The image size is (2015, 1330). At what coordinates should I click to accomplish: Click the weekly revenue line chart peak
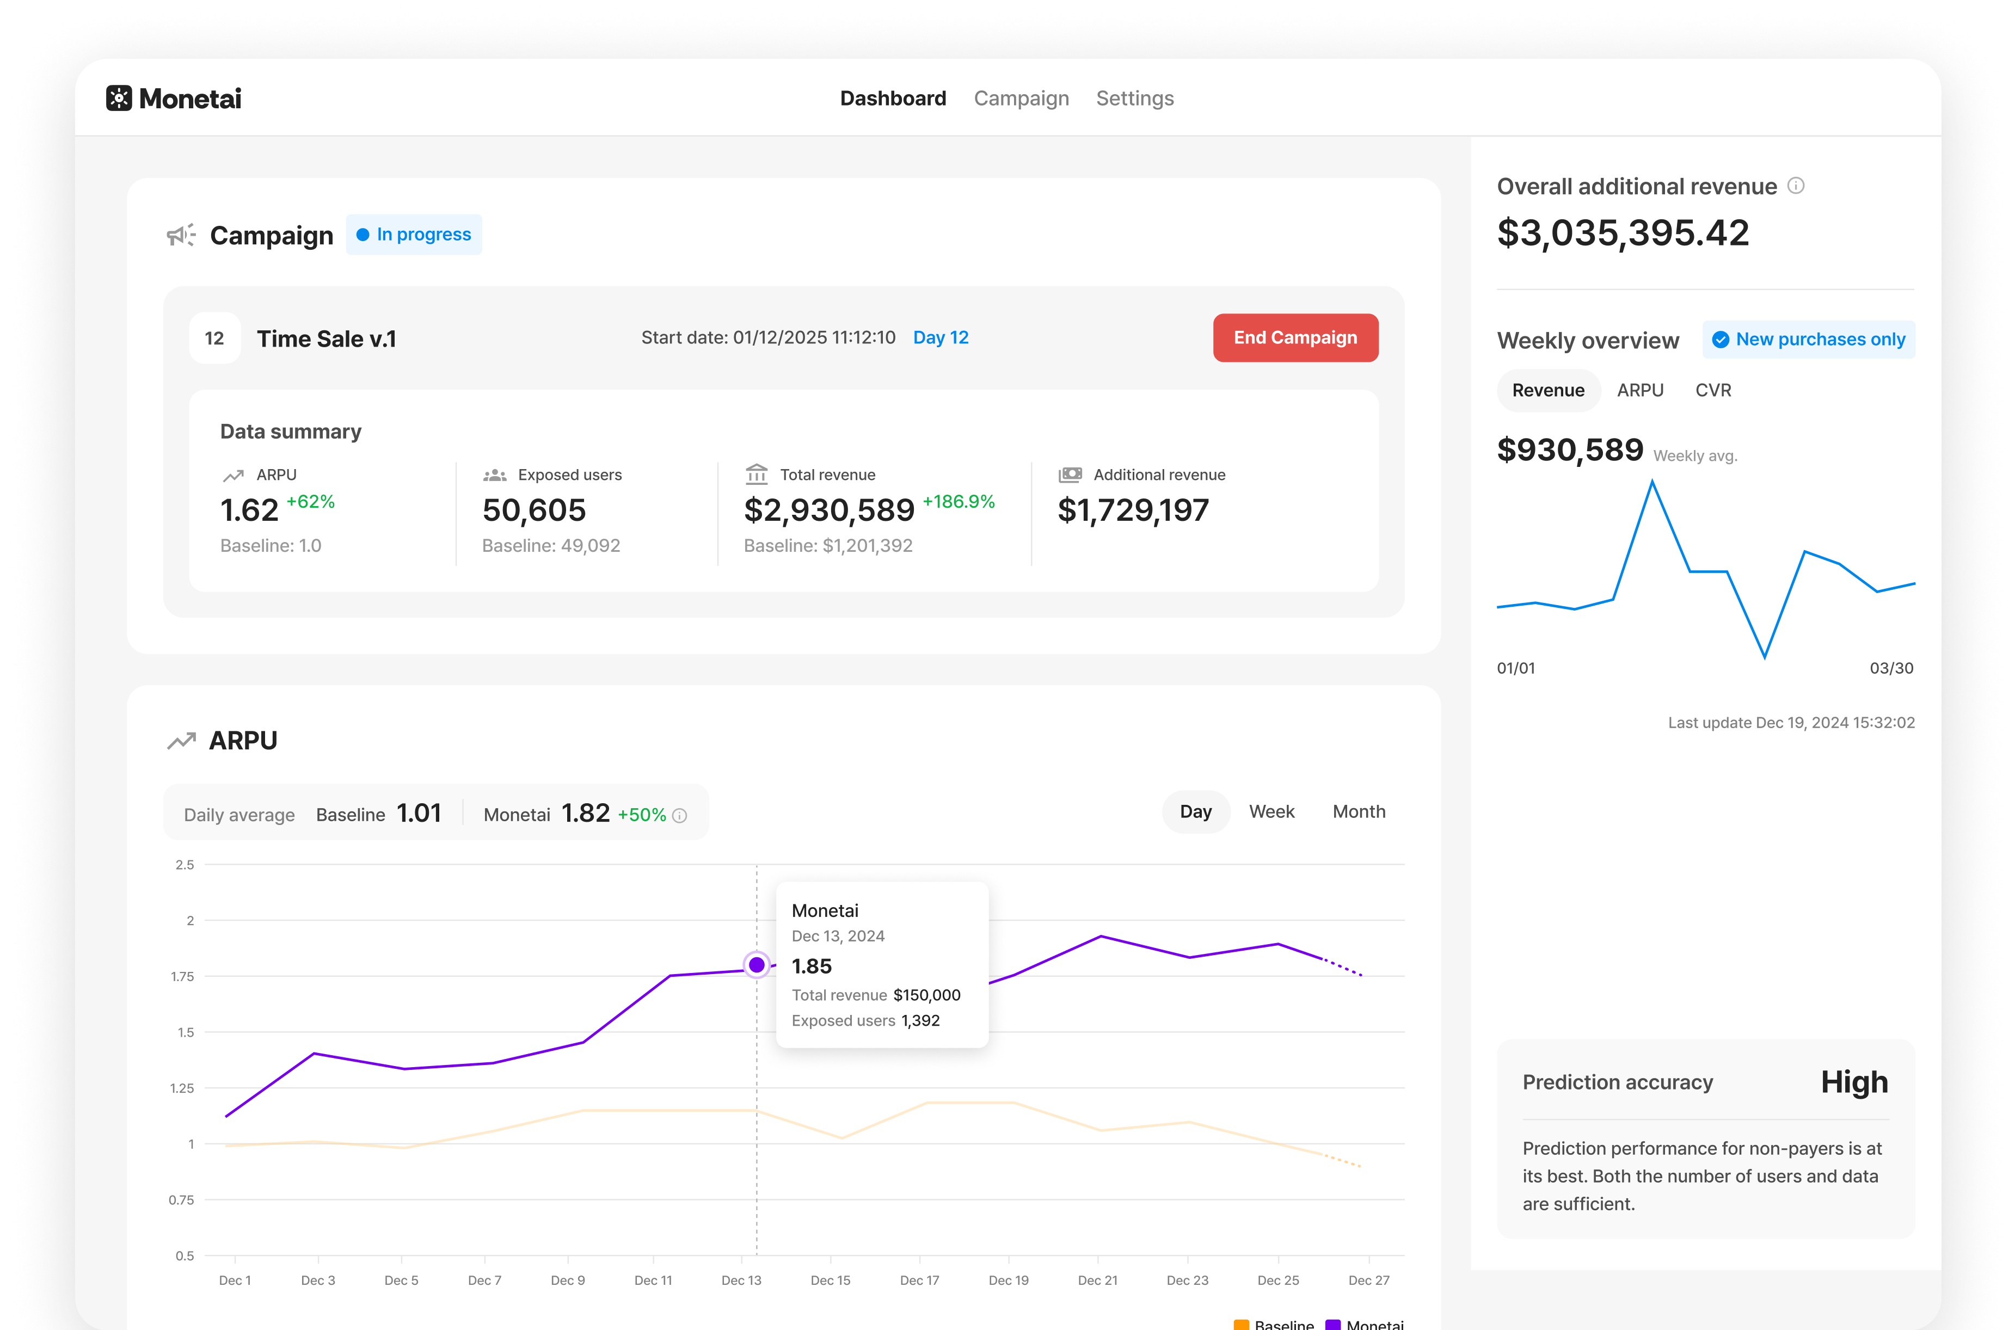point(1652,482)
